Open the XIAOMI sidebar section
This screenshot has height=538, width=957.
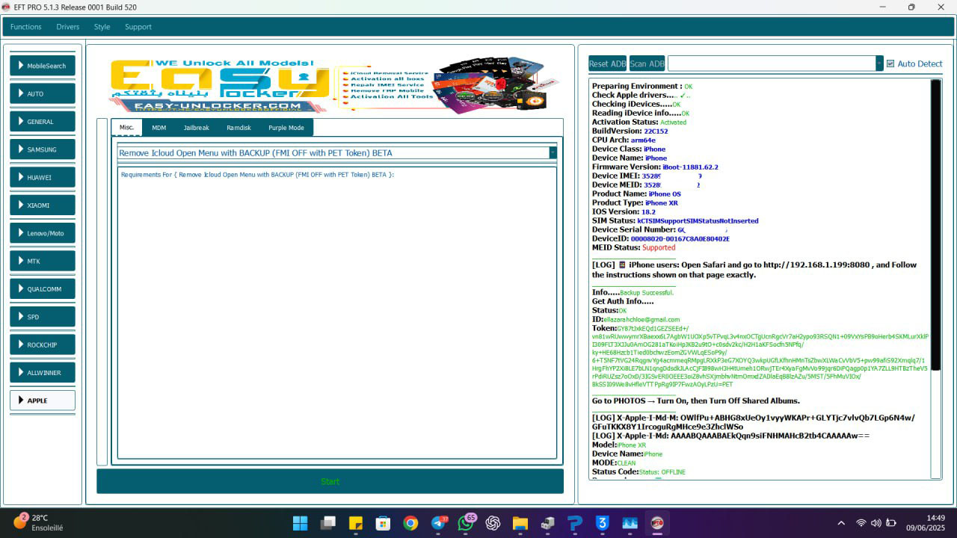click(43, 205)
